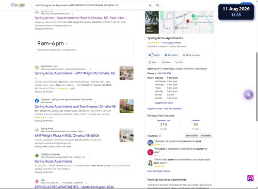
Task: Open the Apartments.com result thumbnail image
Action: pos(126,73)
